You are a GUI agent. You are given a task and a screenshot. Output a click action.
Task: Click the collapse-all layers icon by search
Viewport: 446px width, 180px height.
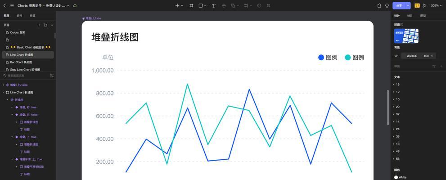pyautogui.click(x=52, y=76)
